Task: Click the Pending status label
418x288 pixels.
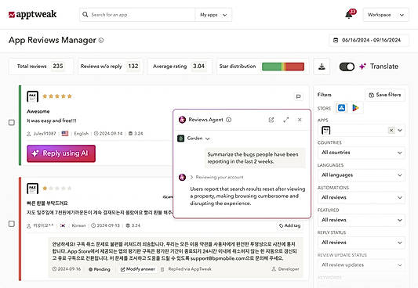Action: click(99, 269)
